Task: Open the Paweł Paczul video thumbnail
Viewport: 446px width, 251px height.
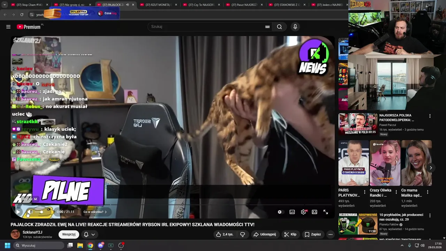Action: tap(358, 124)
